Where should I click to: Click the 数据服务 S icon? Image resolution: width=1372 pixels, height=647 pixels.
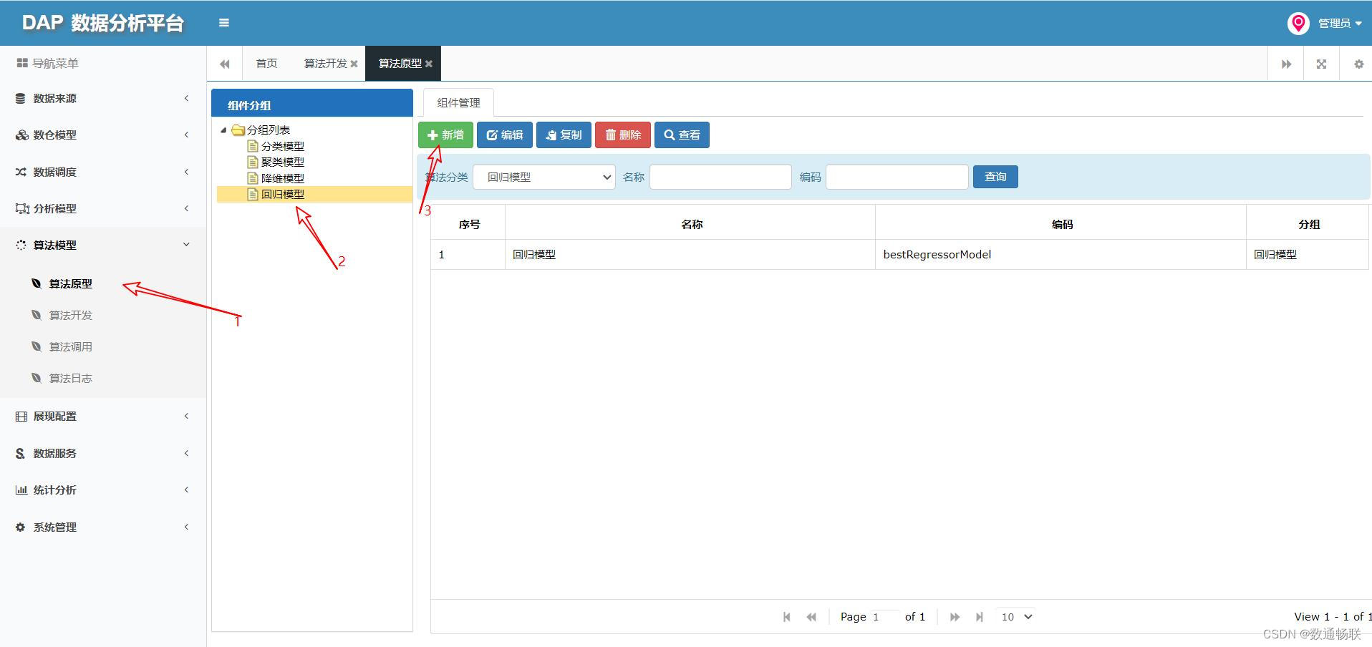click(20, 454)
